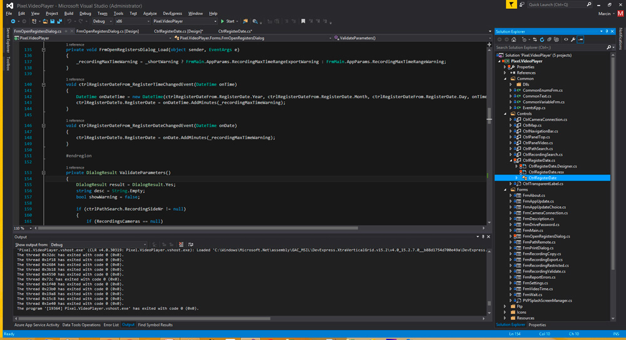The height and width of the screenshot is (340, 626).
Task: Auto-hide the Output panel with the pin
Action: [x=483, y=237]
